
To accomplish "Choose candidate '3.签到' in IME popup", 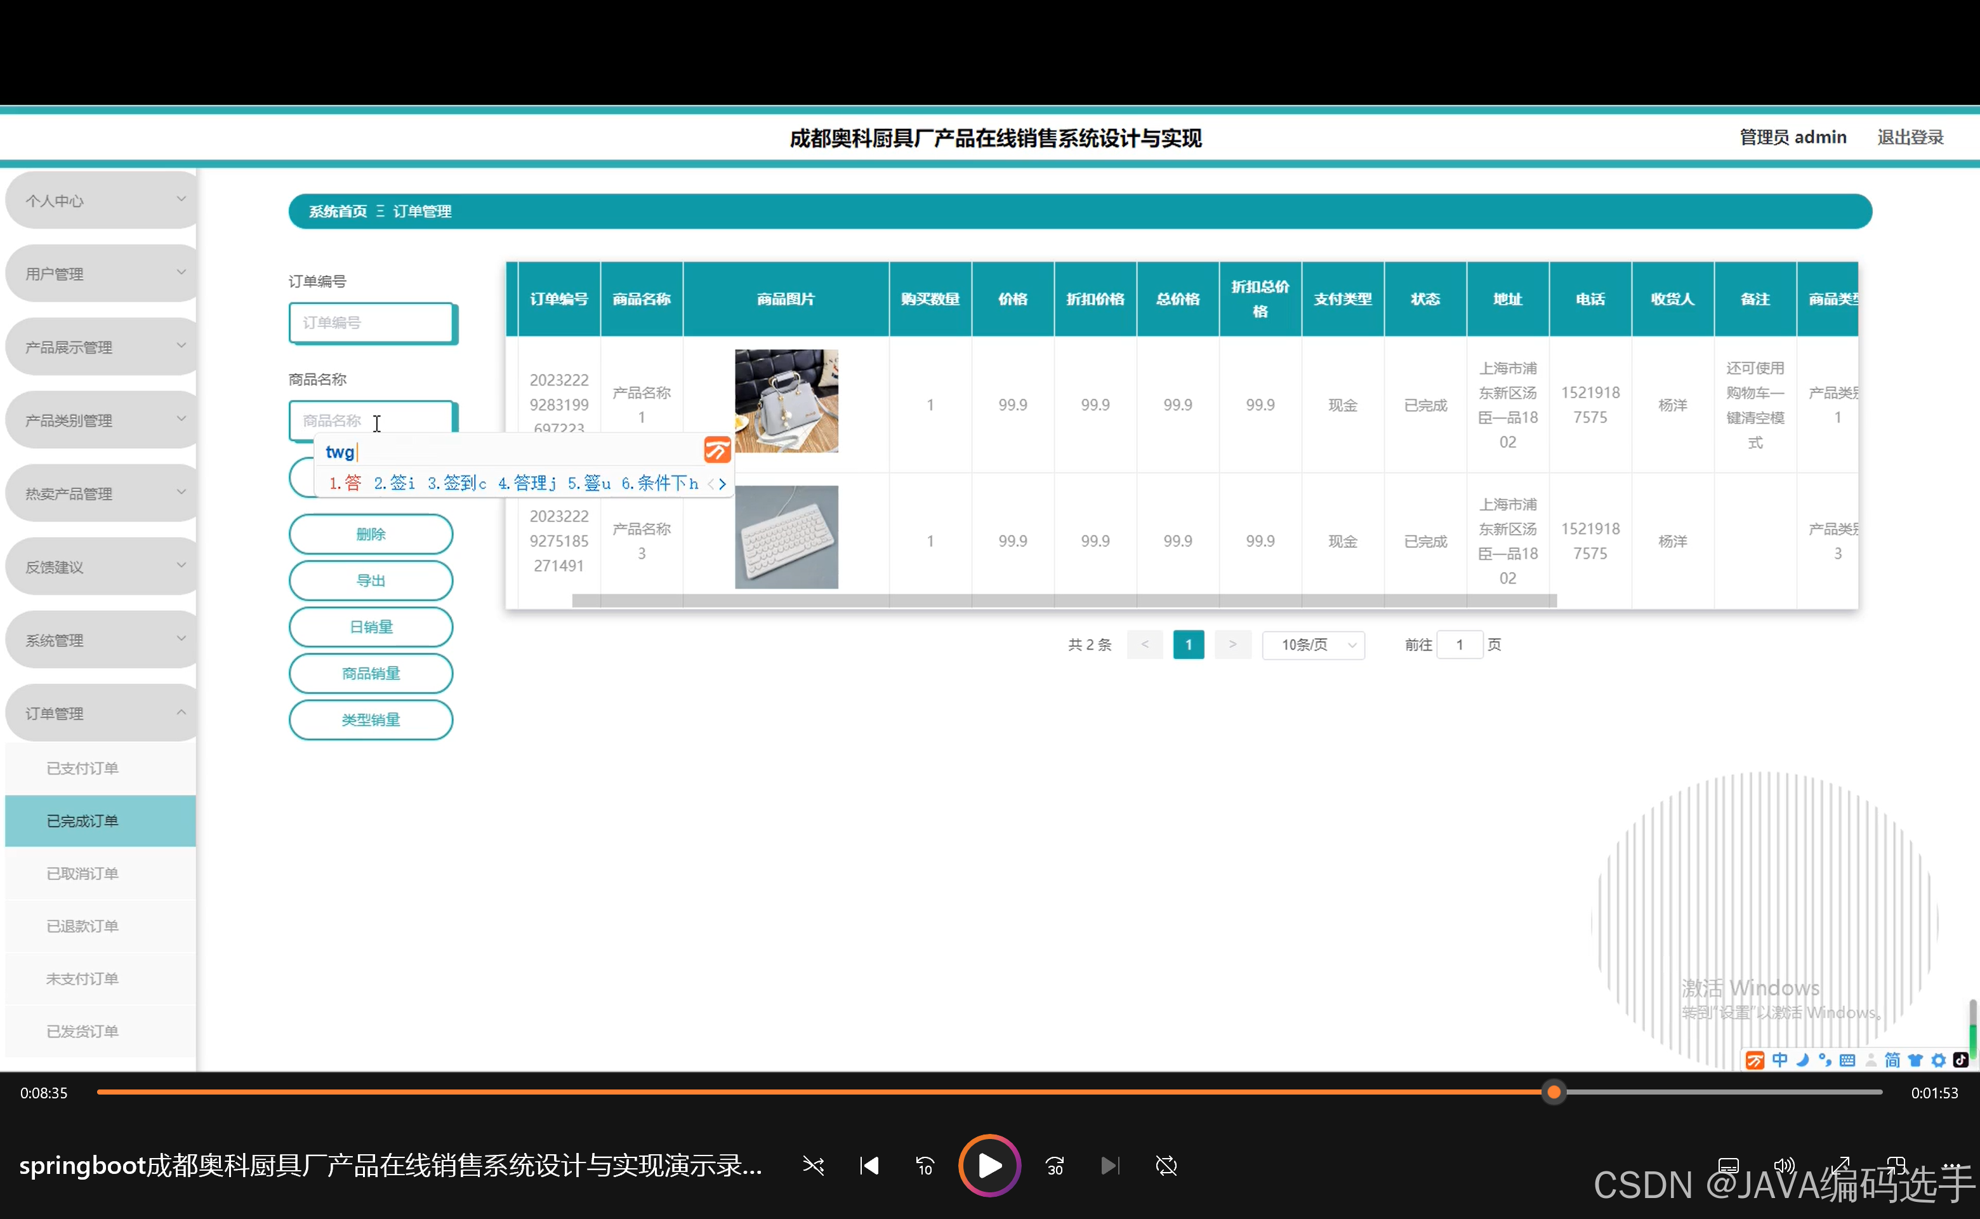I will tap(457, 483).
